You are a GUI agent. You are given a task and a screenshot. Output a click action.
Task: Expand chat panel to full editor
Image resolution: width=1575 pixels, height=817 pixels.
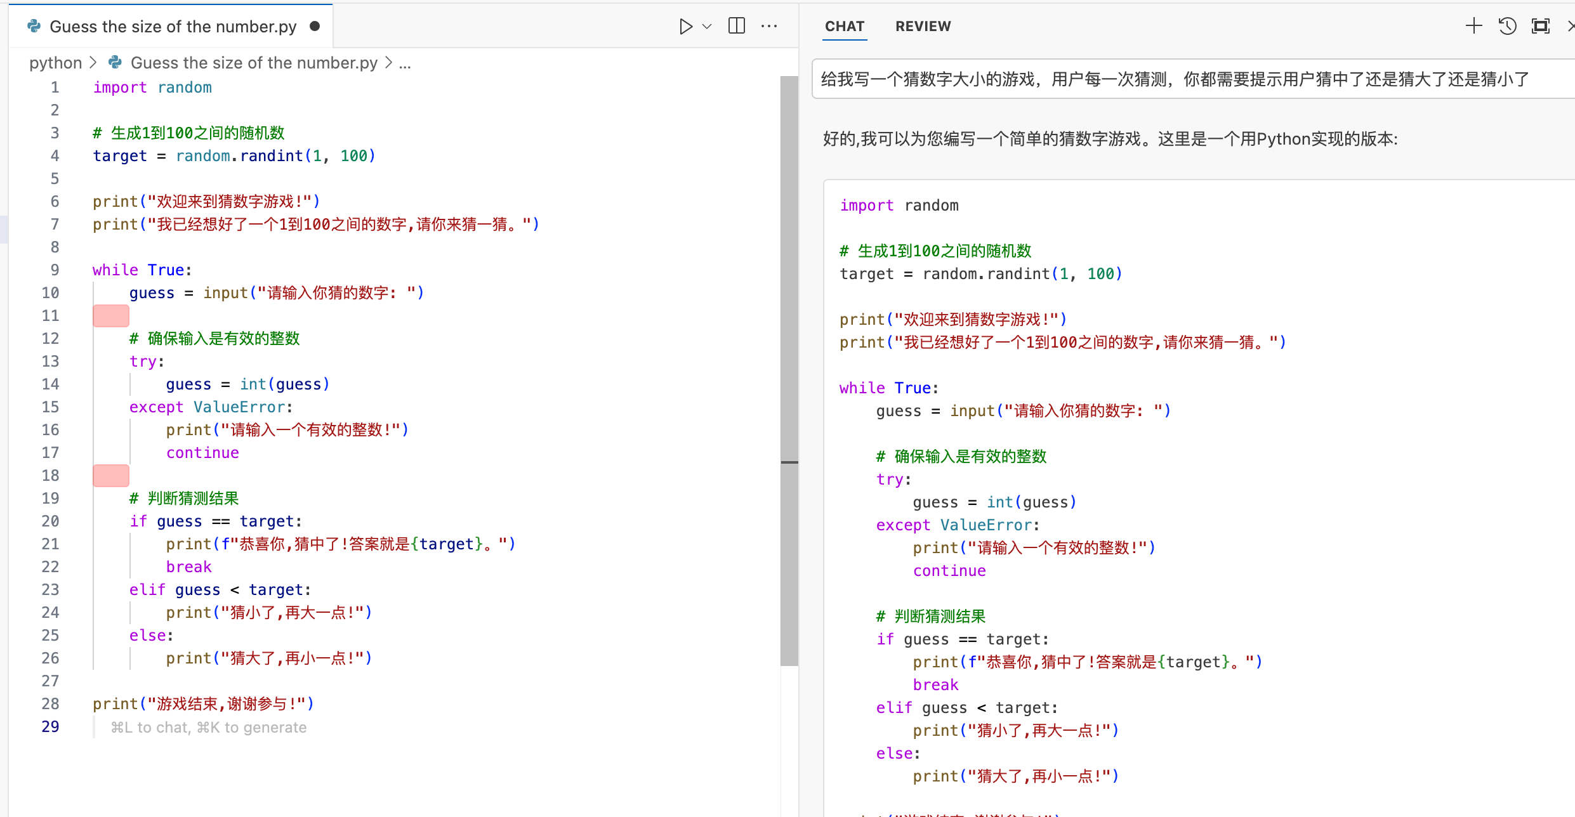pos(1541,26)
